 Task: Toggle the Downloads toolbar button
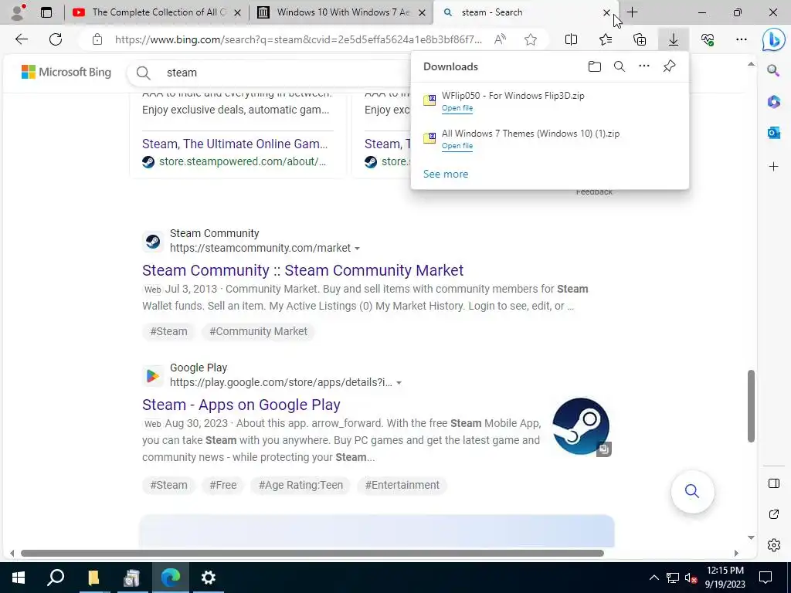[x=674, y=39]
